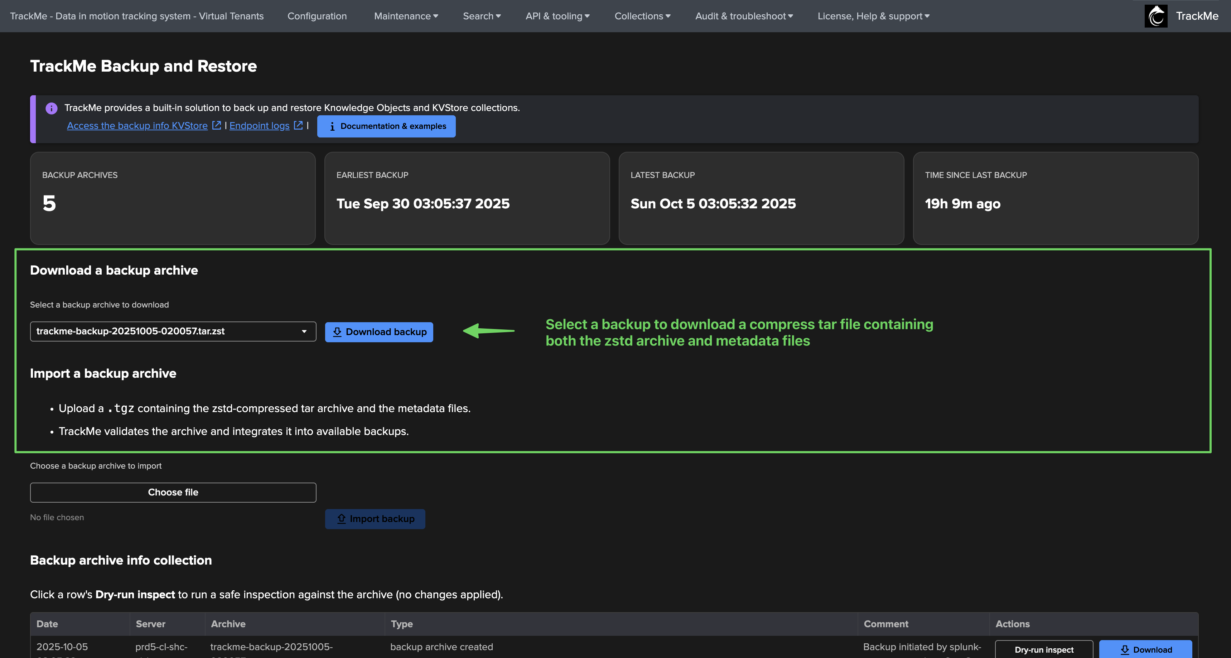Open the backup archive selection dropdown

[x=173, y=332]
